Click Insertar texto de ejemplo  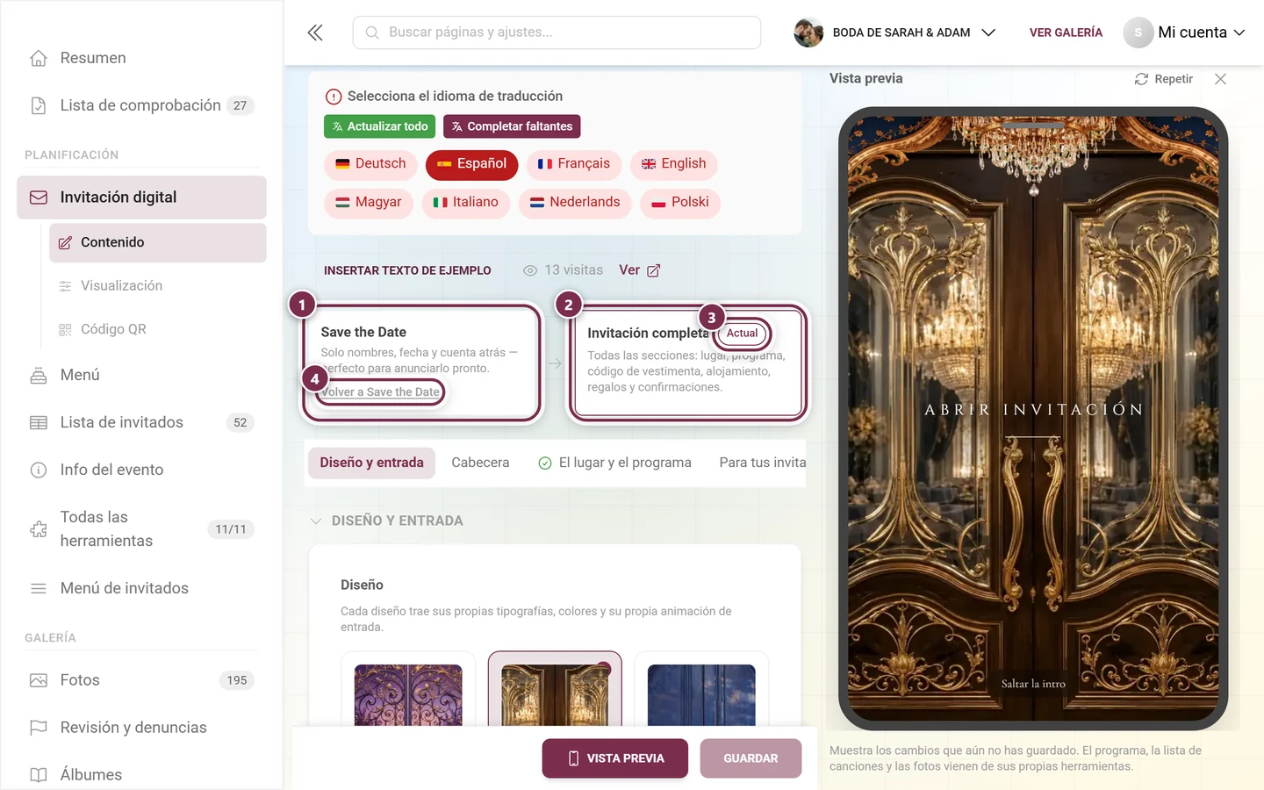pyautogui.click(x=407, y=270)
